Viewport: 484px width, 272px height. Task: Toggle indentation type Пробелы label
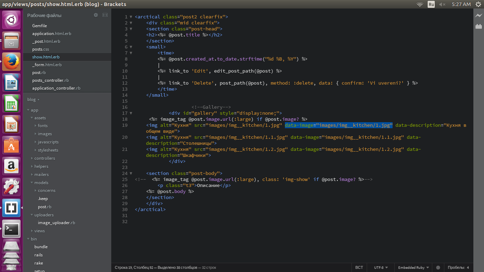456,268
